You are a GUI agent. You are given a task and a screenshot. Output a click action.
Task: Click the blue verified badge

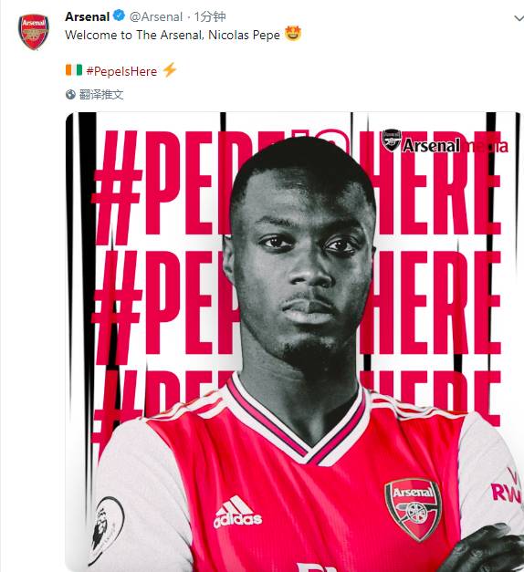click(119, 16)
